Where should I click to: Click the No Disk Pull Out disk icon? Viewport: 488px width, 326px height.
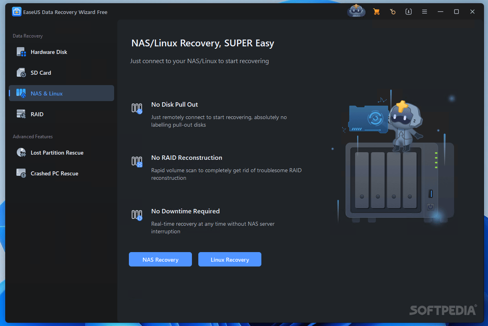[137, 108]
